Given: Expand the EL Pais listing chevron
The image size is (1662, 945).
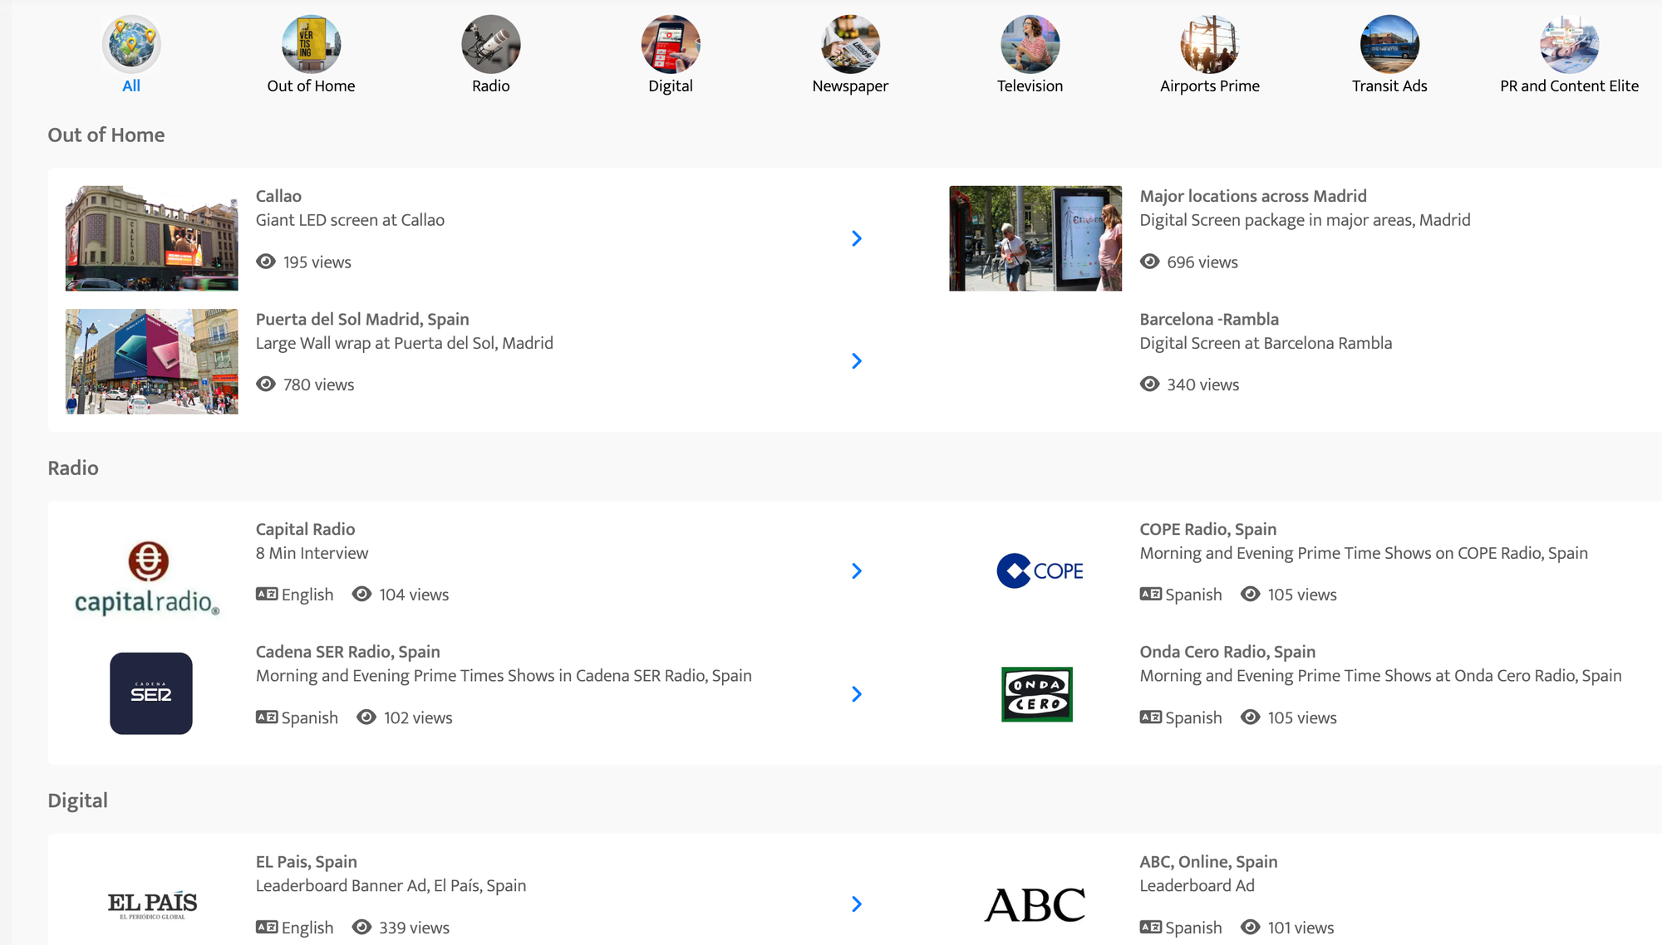Looking at the screenshot, I should (857, 904).
